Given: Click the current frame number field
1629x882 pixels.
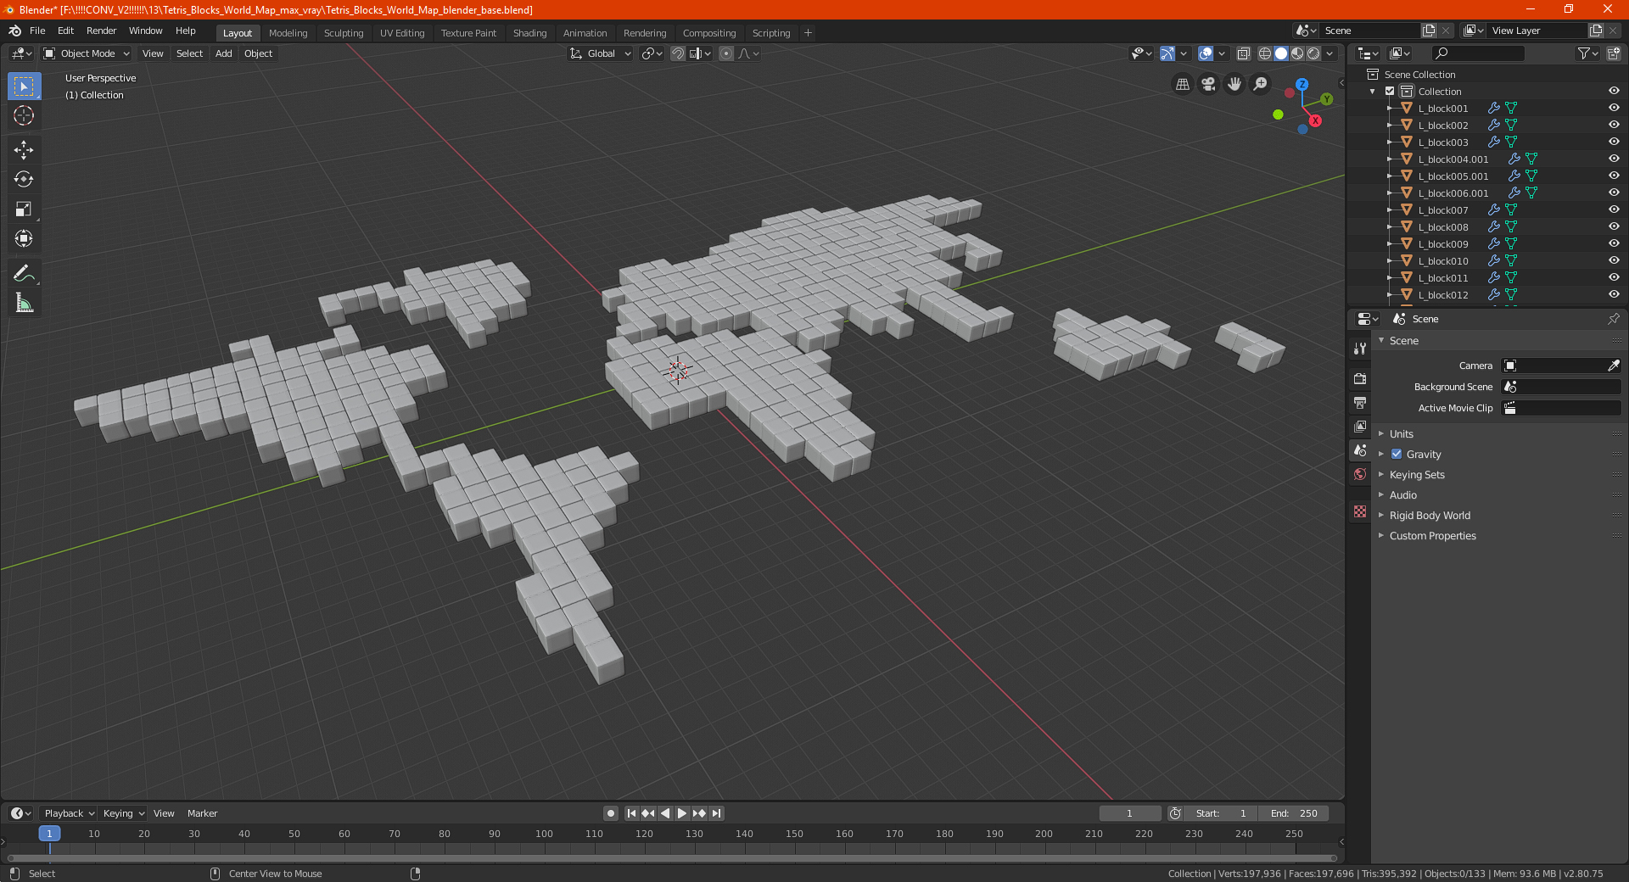Looking at the screenshot, I should click(1129, 813).
